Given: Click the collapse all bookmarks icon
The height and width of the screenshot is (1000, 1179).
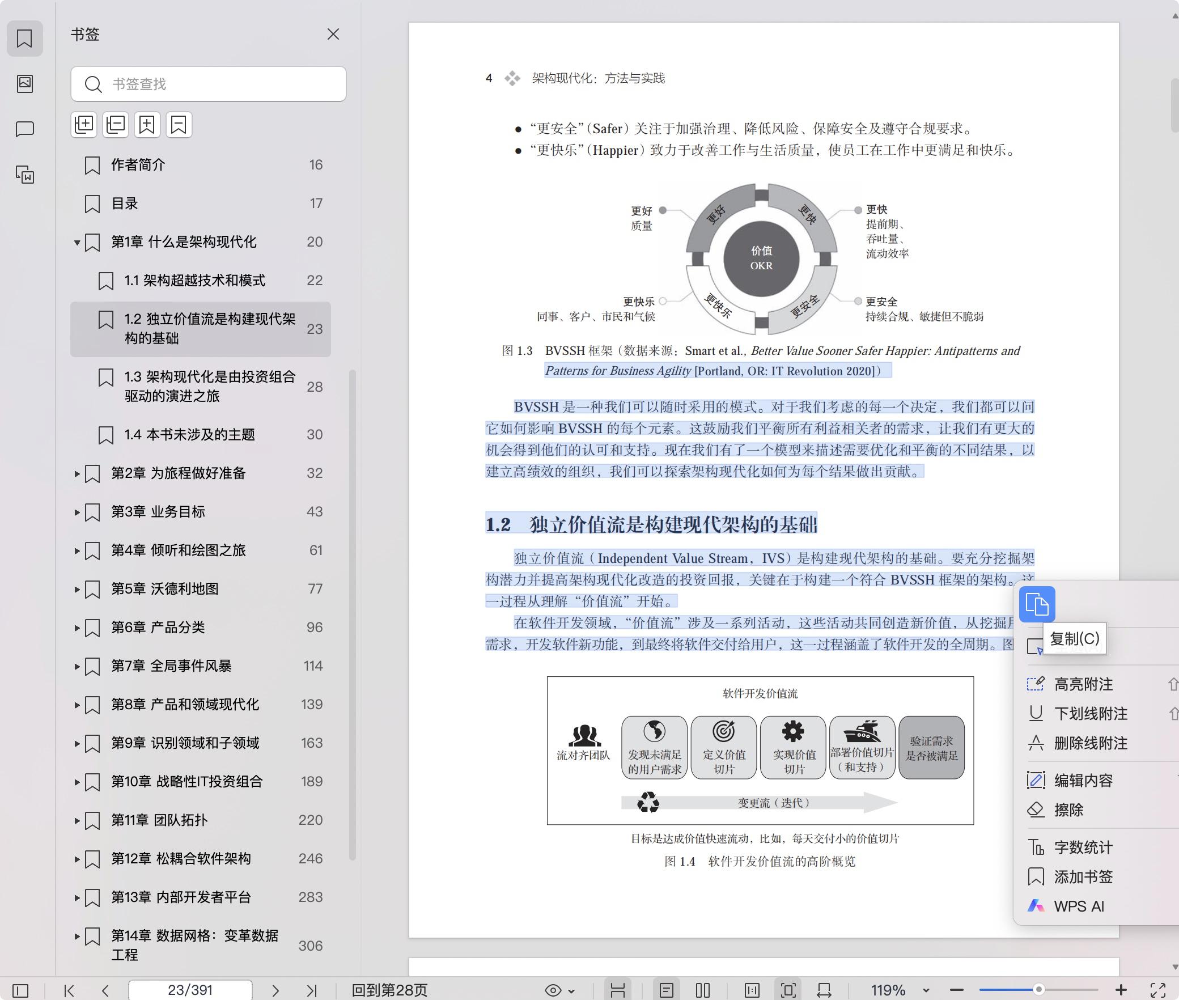Looking at the screenshot, I should point(116,125).
